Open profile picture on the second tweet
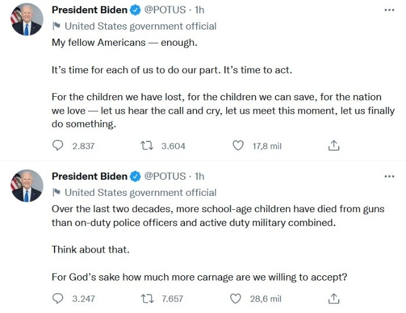Screen dimensions: 406x313 tap(27, 185)
